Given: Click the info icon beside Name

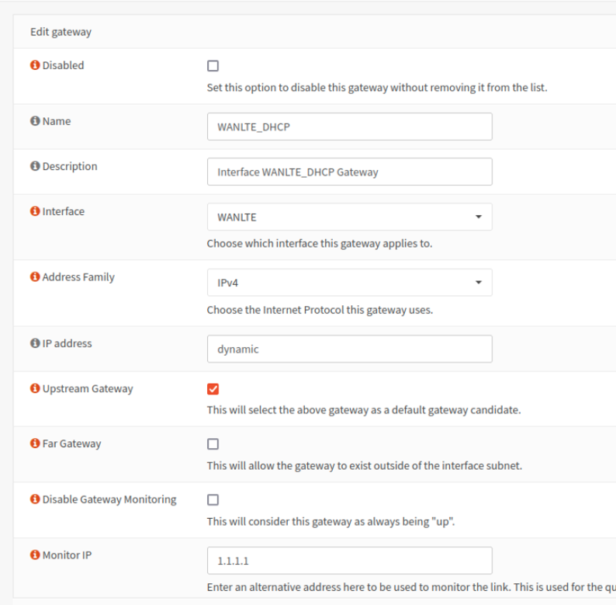Looking at the screenshot, I should 35,120.
